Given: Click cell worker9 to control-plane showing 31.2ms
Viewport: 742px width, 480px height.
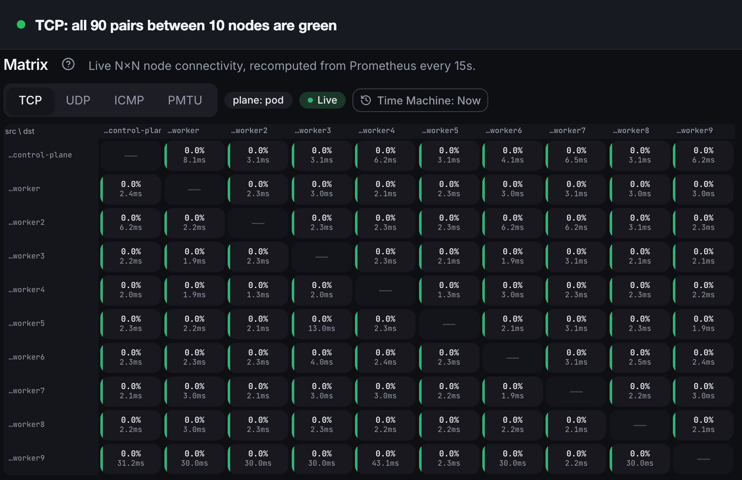Looking at the screenshot, I should click(131, 459).
